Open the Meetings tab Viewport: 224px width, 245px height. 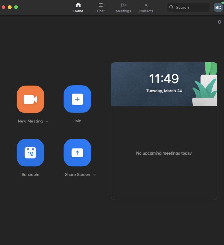(123, 8)
